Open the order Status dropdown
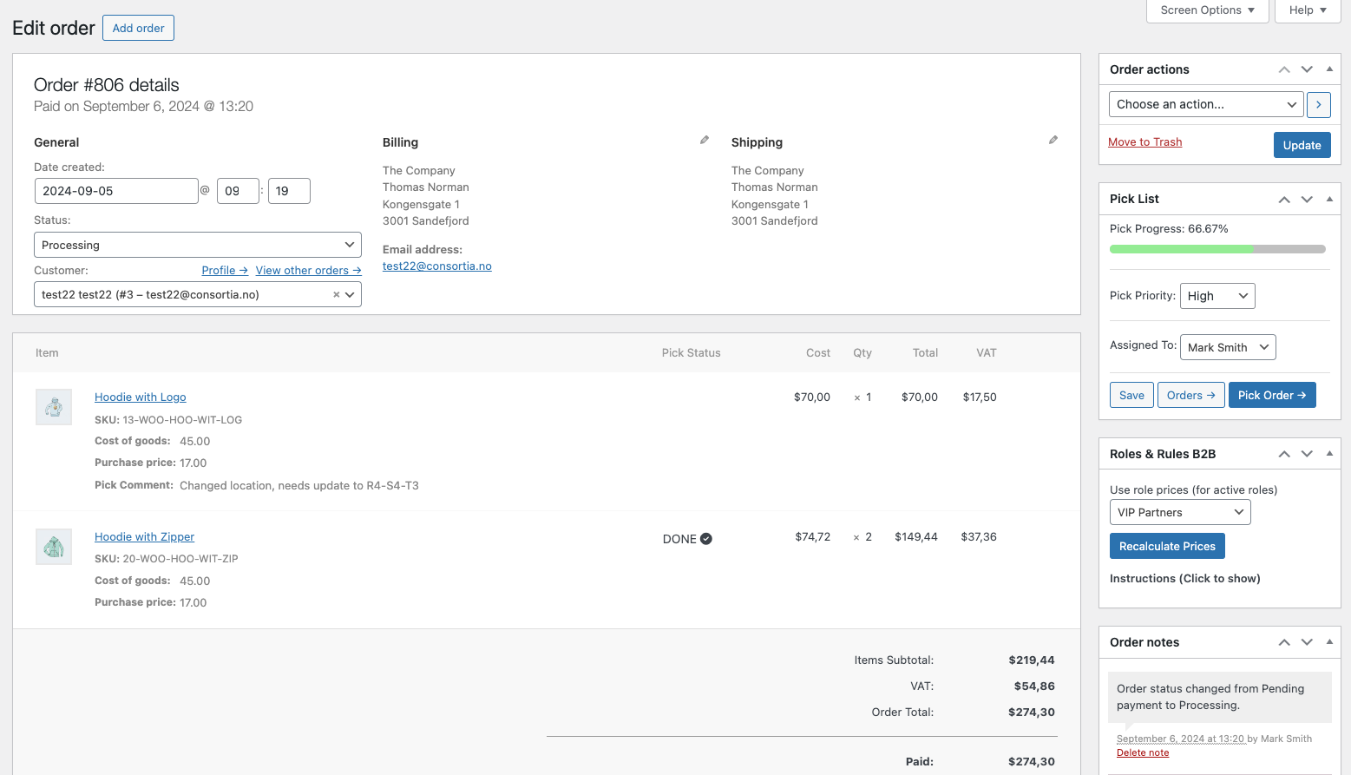Viewport: 1351px width, 775px height. (197, 244)
